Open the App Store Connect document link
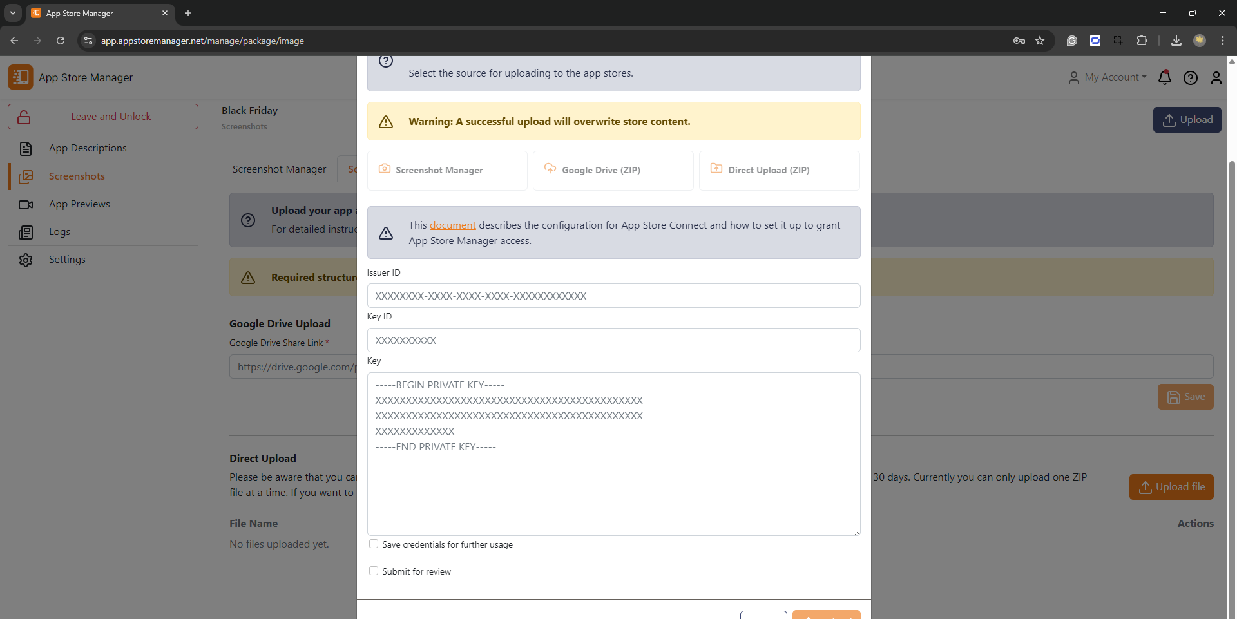This screenshot has width=1237, height=619. click(452, 225)
